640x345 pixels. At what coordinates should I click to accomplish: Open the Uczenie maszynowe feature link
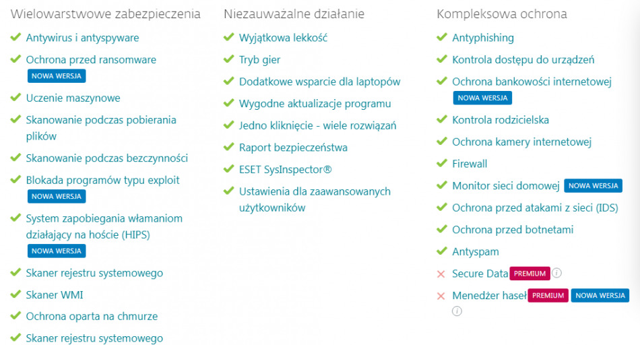(x=73, y=98)
